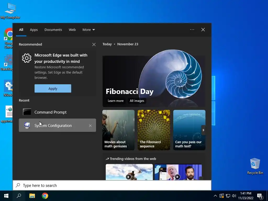The height and width of the screenshot is (201, 268).
Task: Click the Trending videos from the web heading
Action: pyautogui.click(x=131, y=159)
